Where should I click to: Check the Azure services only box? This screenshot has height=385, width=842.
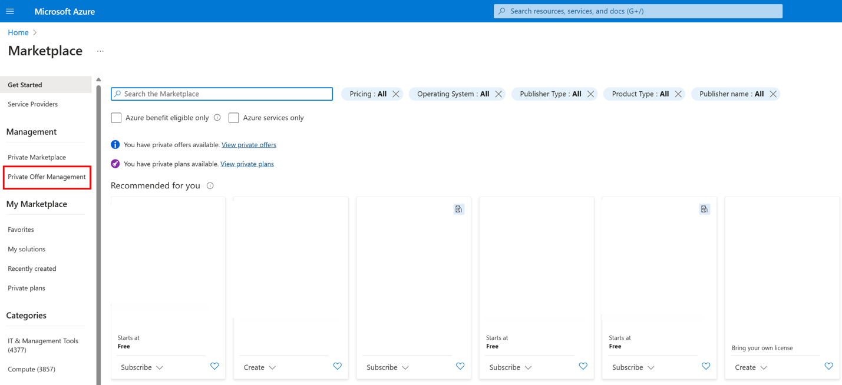point(234,118)
